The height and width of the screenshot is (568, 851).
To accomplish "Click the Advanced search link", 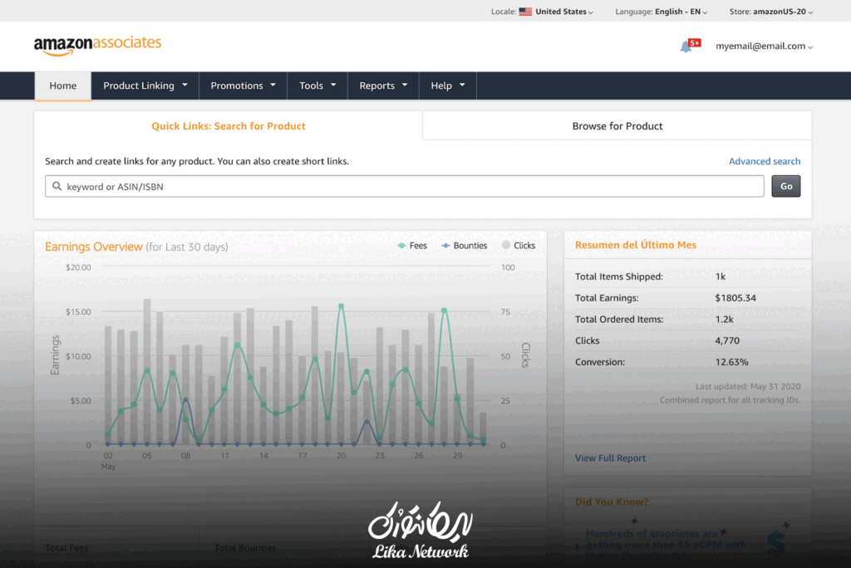I will tap(764, 161).
